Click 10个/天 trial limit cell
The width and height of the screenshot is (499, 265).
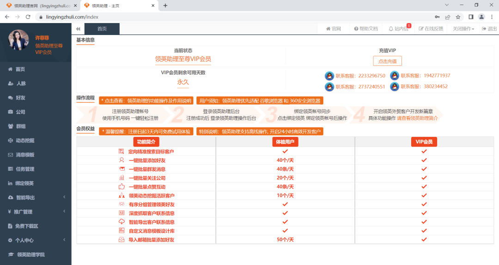point(285,195)
